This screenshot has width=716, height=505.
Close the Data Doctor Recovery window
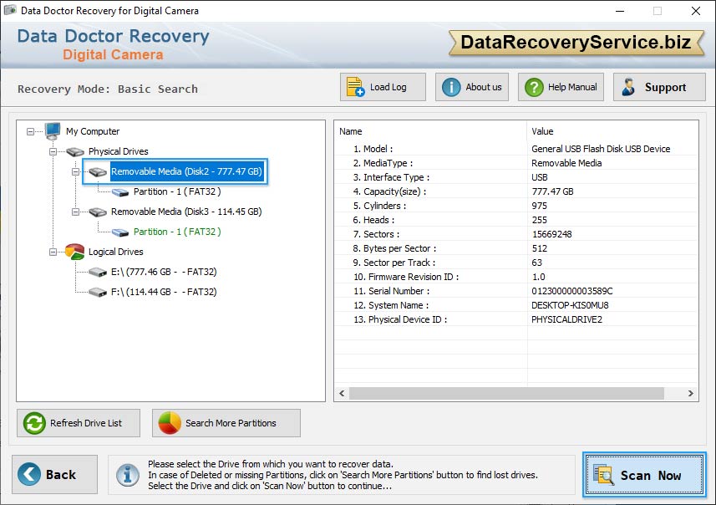[695, 11]
